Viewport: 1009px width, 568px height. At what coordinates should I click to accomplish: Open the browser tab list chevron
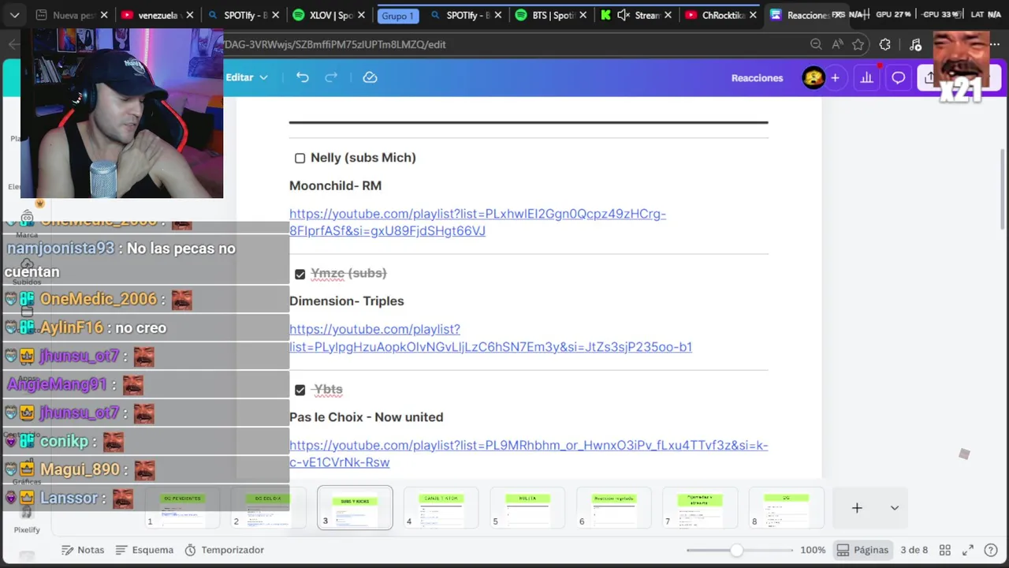pos(14,15)
